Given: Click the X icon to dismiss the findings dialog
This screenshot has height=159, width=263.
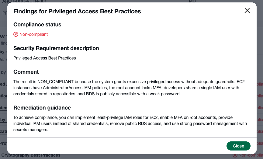Looking at the screenshot, I should [247, 11].
